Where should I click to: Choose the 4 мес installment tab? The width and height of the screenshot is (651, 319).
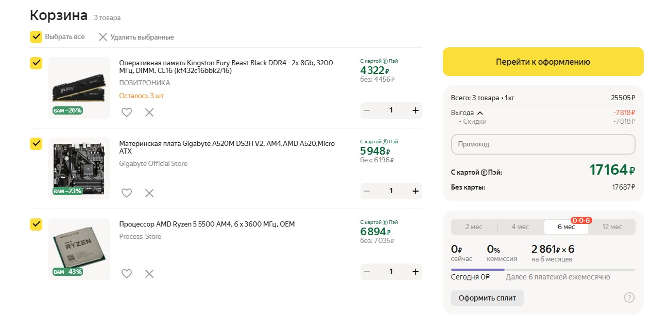pos(520,227)
